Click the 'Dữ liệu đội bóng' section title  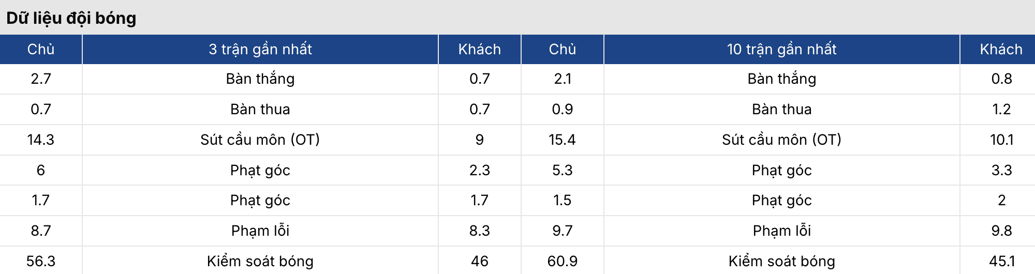coord(71,18)
